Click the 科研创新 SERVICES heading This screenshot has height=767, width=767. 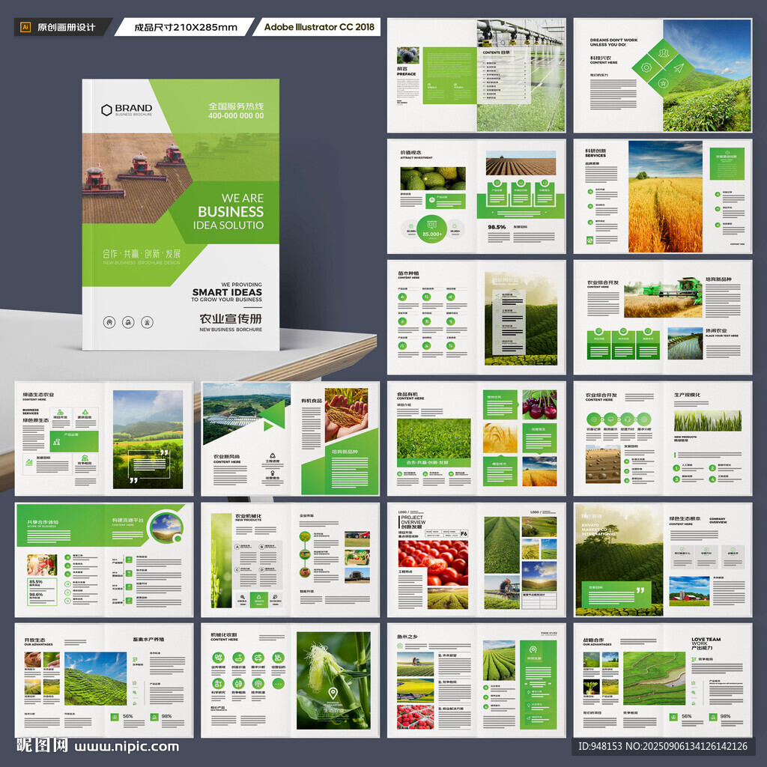coord(595,153)
